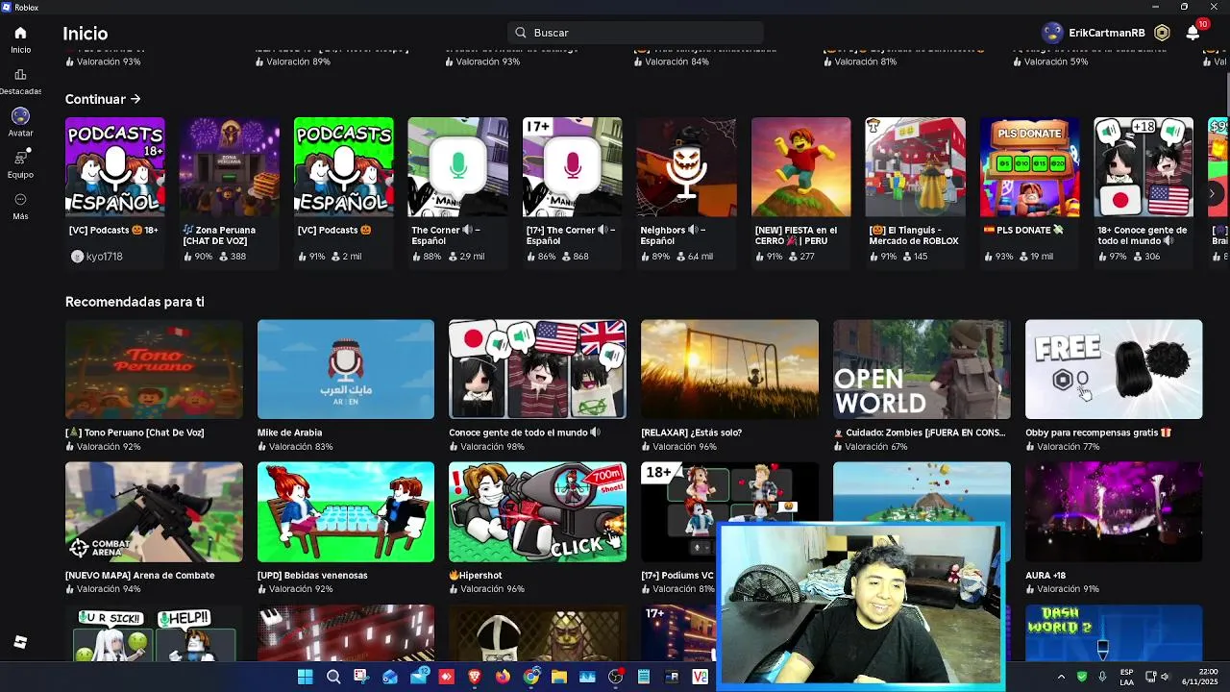Click the ErikCartmanRB profile name
Screen dimensions: 1230x692
[1106, 33]
